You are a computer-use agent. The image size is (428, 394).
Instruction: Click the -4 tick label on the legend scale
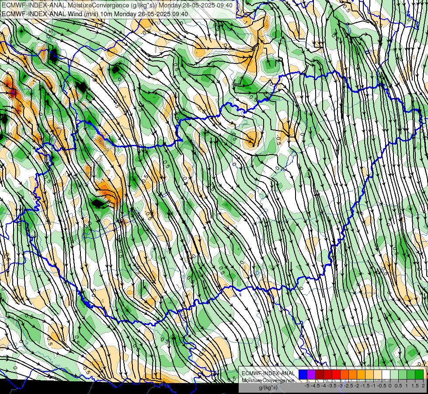click(x=324, y=386)
